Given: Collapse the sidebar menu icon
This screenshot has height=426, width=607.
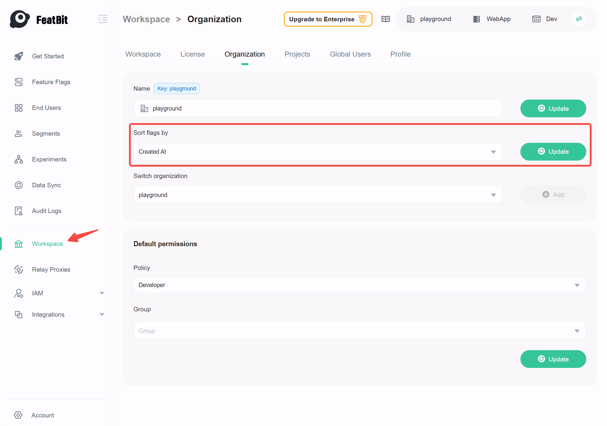Looking at the screenshot, I should (x=103, y=19).
